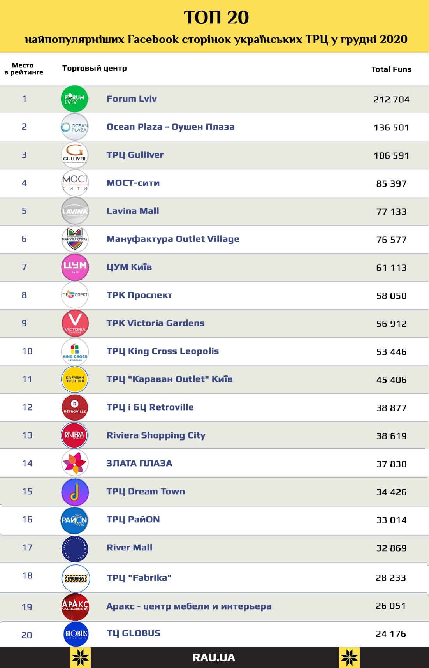Select the Gulliver mall logo

pyautogui.click(x=75, y=155)
